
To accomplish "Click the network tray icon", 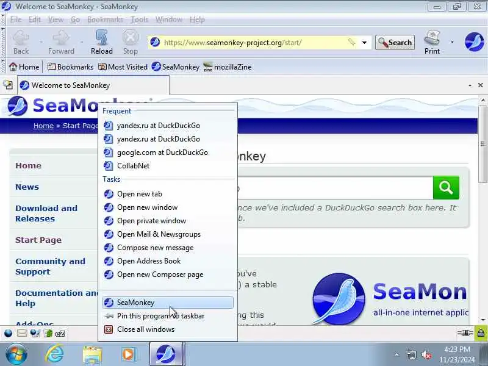I will point(411,354).
